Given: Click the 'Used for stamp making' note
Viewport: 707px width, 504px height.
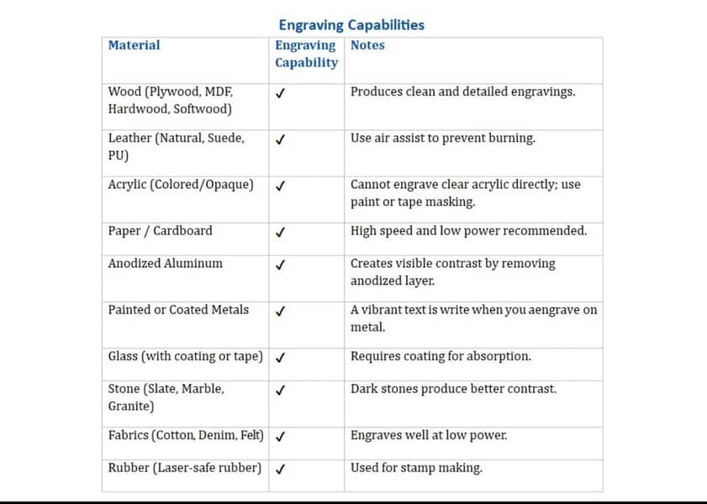Looking at the screenshot, I should tap(416, 468).
